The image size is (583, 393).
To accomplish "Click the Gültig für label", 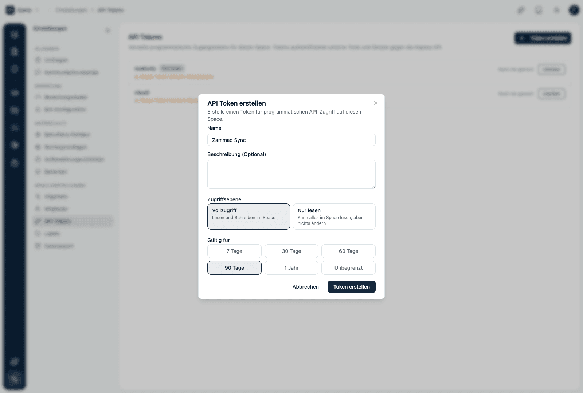I will tap(219, 240).
